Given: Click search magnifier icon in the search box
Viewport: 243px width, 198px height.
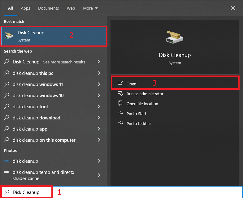Looking at the screenshot, I should pyautogui.click(x=7, y=192).
